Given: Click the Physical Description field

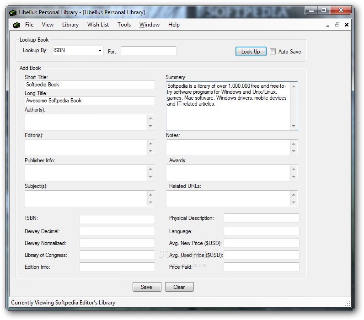Looking at the screenshot, I should coord(262,218).
